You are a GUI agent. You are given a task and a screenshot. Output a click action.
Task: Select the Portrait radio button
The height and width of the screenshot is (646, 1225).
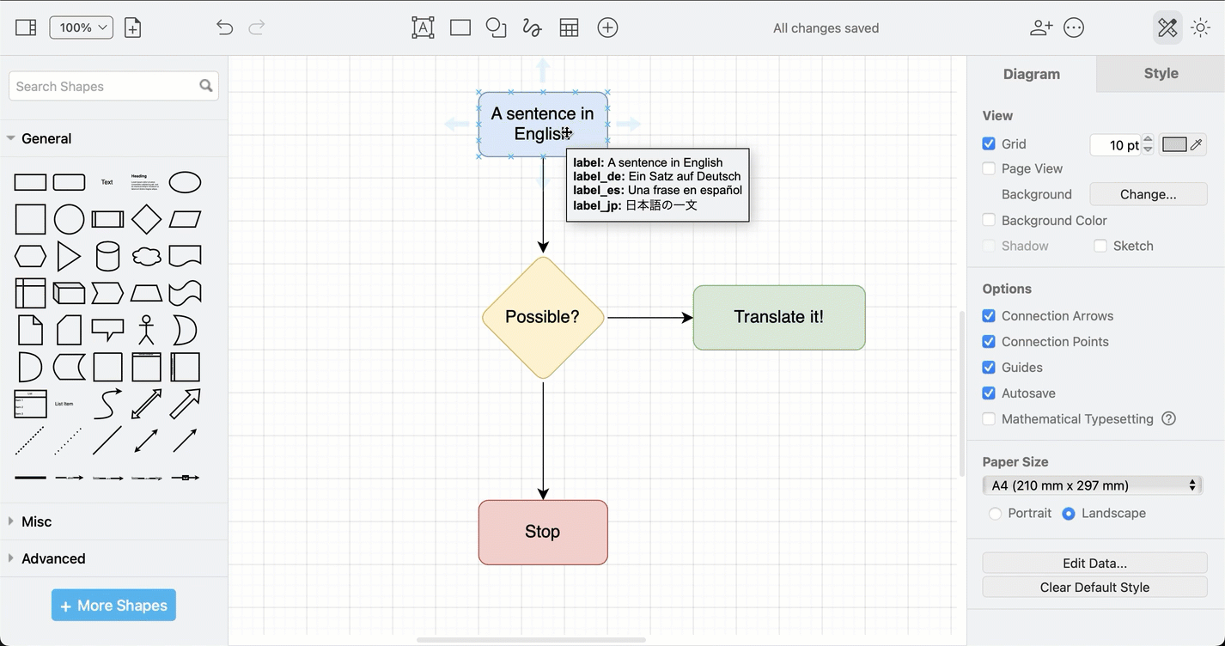(995, 513)
